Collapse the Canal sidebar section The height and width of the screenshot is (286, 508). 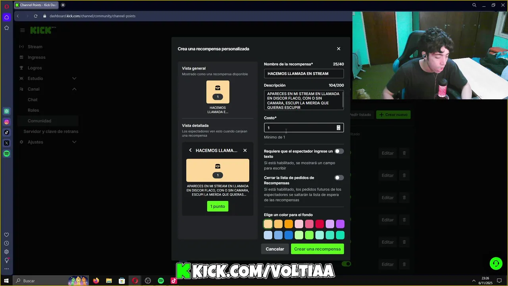pos(74,89)
